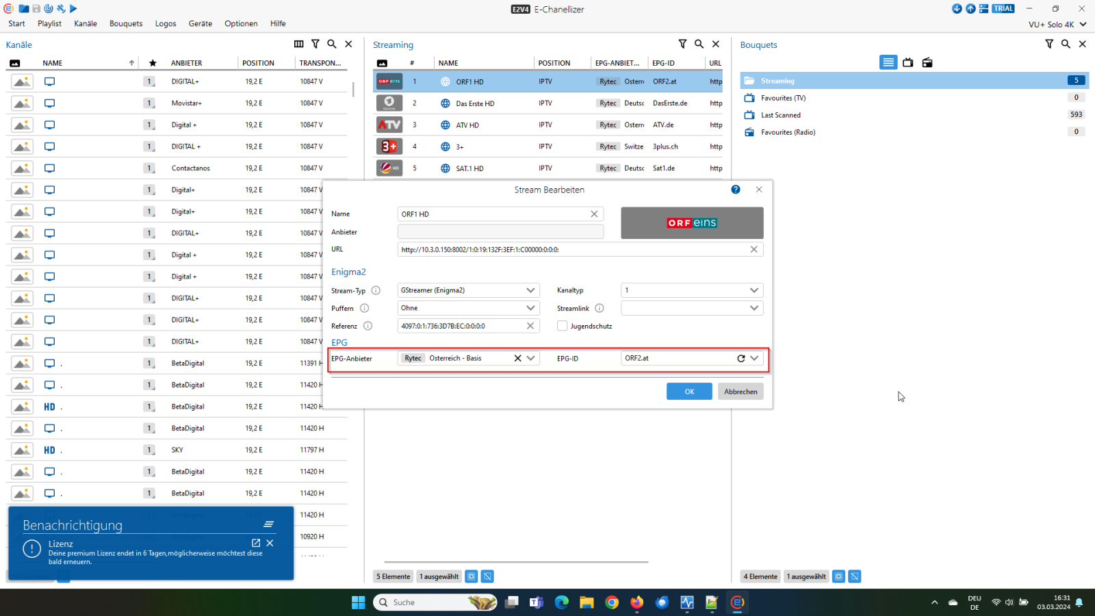Toggle the TRIAL indicator in the title bar
This screenshot has height=616, width=1095.
click(x=1002, y=9)
